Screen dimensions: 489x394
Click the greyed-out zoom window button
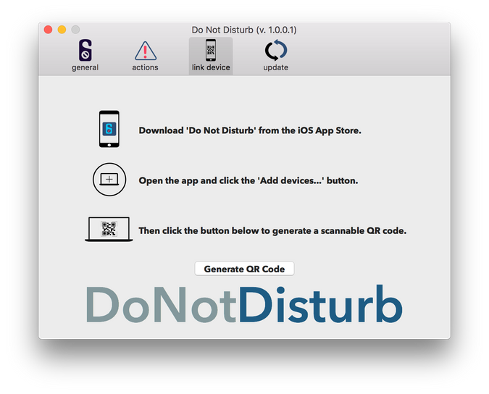tap(75, 30)
